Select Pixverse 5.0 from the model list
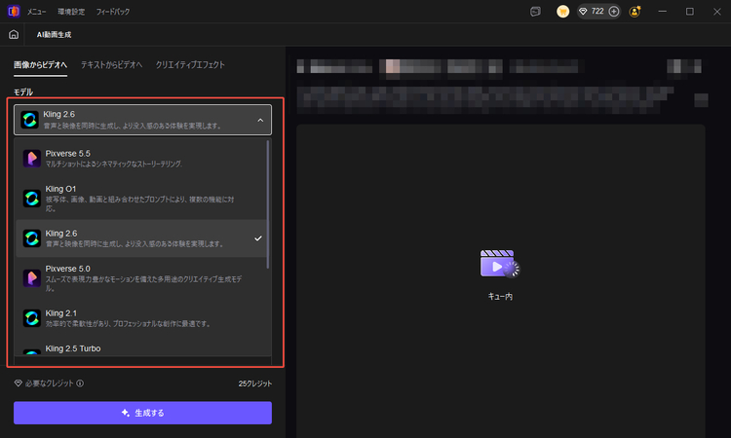Screen dimensions: 731x438 tap(141, 278)
